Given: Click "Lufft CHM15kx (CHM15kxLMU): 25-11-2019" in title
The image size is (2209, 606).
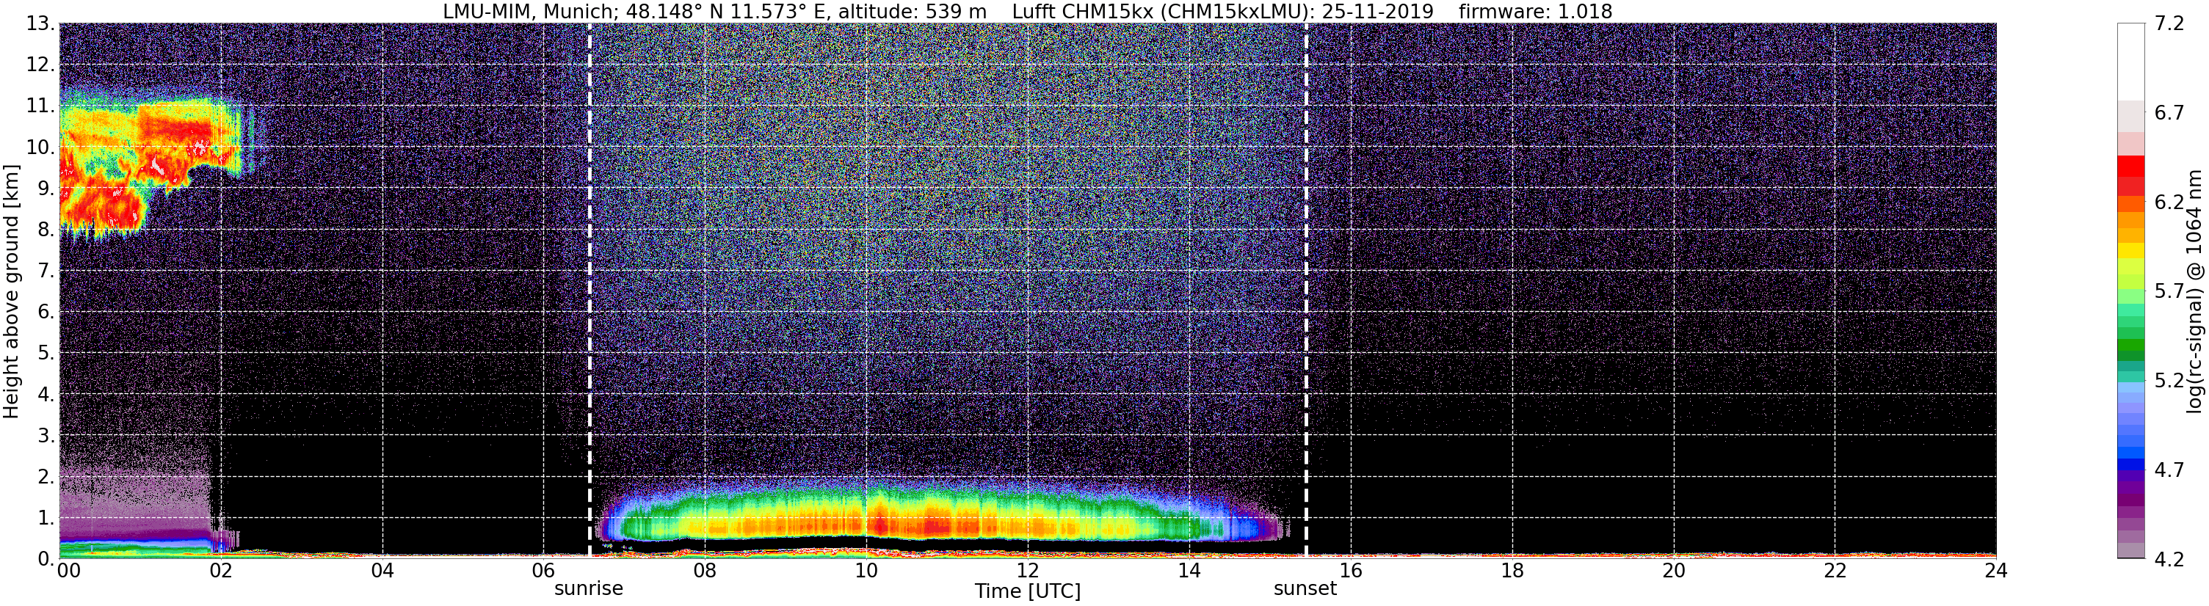Looking at the screenshot, I should click(x=1223, y=11).
